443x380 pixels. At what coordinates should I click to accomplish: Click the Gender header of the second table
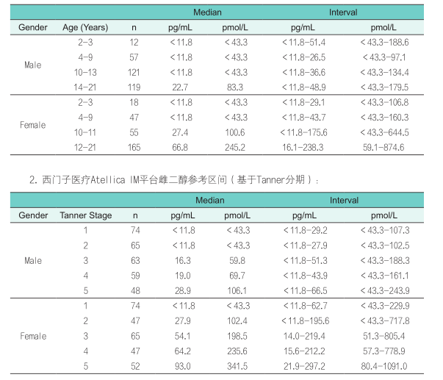click(x=33, y=215)
